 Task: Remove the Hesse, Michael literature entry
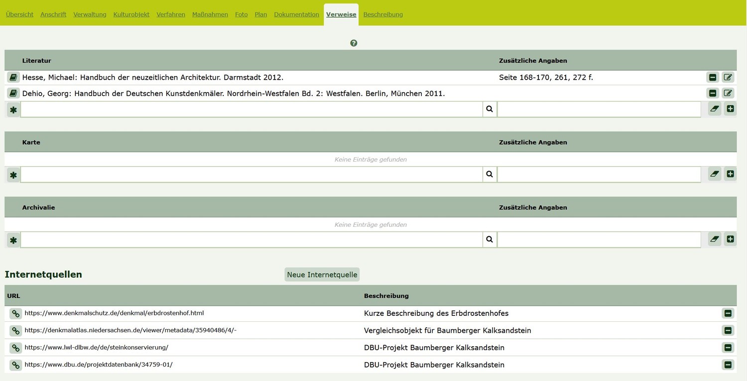pyautogui.click(x=713, y=77)
